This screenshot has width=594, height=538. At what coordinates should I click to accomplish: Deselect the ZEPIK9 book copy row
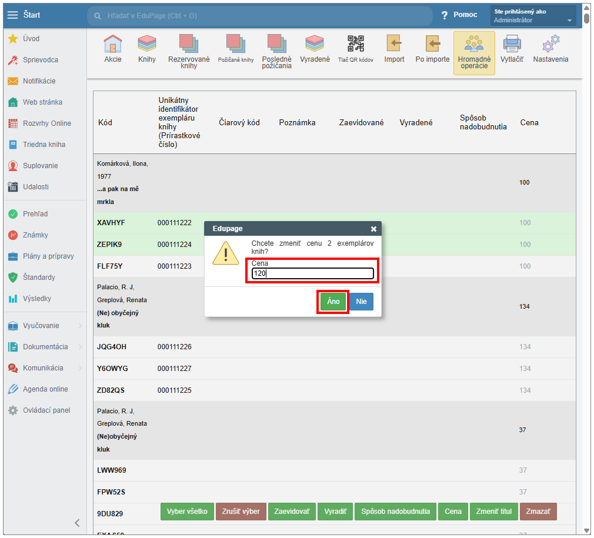tap(109, 245)
